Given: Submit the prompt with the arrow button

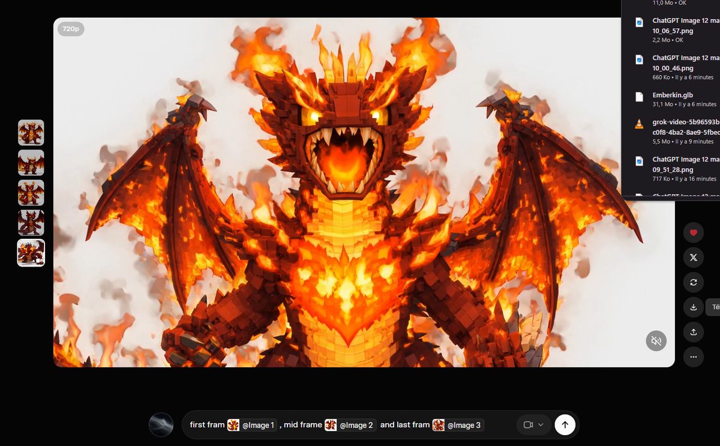Looking at the screenshot, I should click(565, 424).
